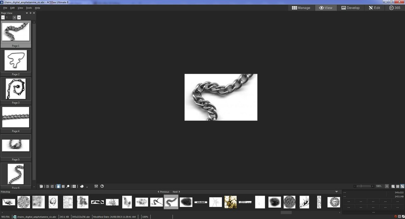
Task: Open the zoom percentage dropdown
Action: click(387, 186)
